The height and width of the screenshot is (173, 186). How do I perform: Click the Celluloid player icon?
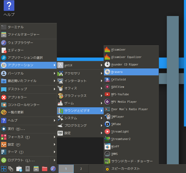(107, 80)
